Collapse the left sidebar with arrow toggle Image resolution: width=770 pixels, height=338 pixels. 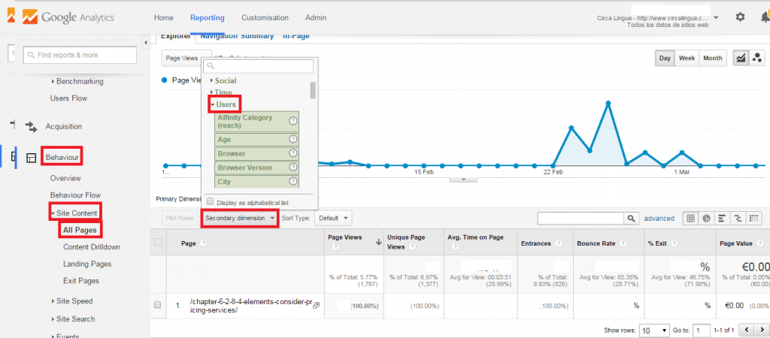point(146,44)
